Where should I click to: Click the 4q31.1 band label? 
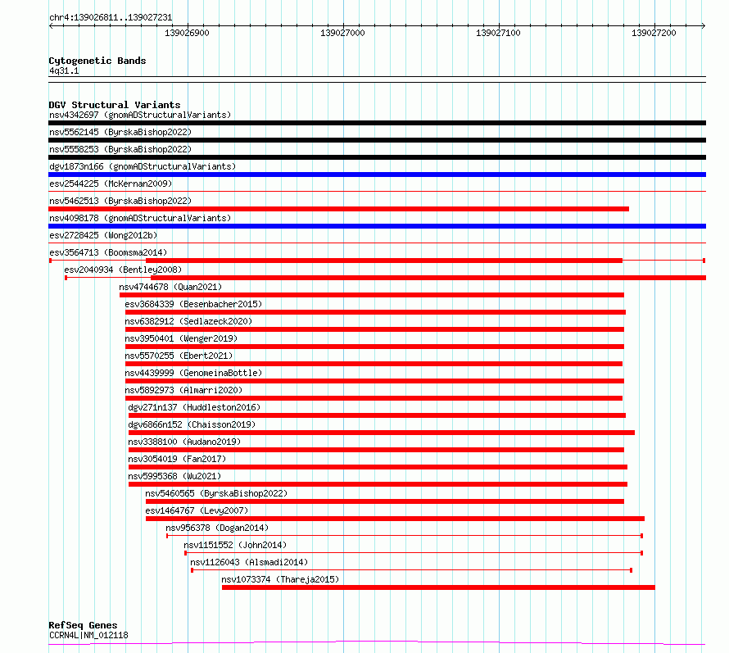pos(64,70)
